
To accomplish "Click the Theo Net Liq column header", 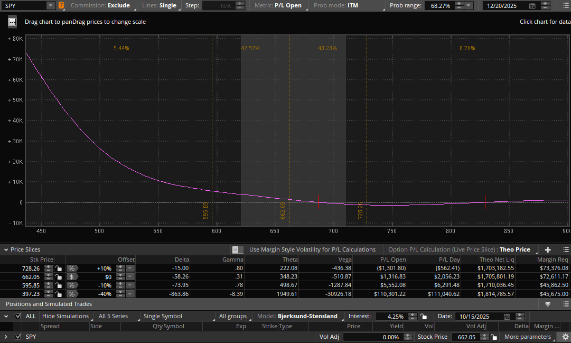I will pyautogui.click(x=497, y=259).
